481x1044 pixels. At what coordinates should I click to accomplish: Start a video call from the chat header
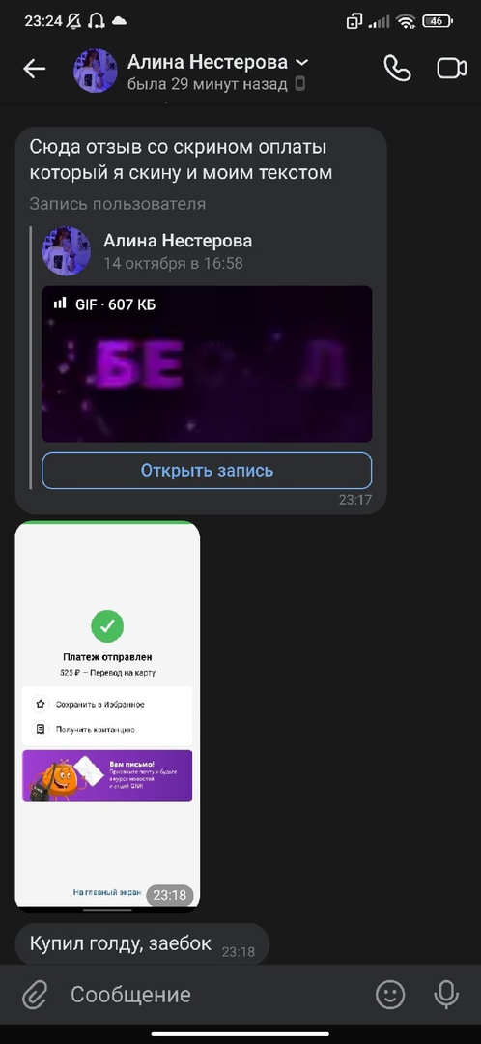pos(452,69)
